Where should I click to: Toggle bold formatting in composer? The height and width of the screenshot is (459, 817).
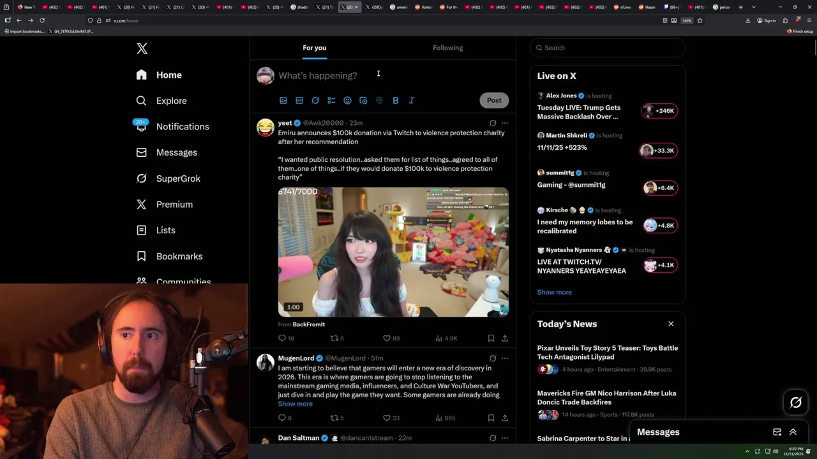coord(395,100)
